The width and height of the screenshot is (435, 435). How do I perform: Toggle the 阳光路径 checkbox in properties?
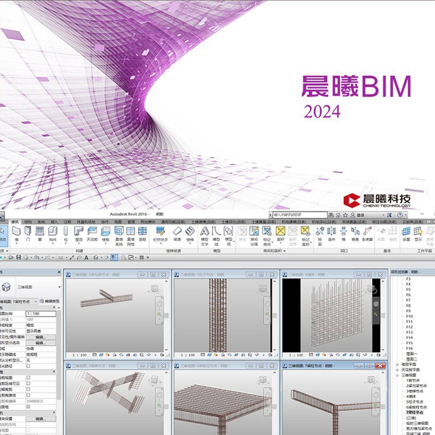pos(28,366)
